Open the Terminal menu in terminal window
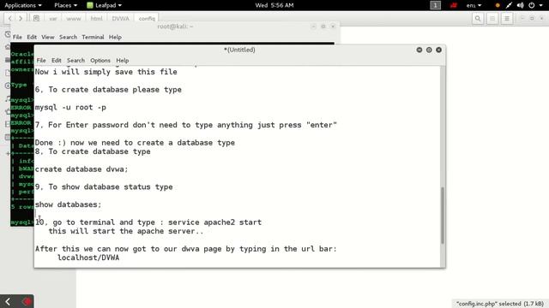Screen dimensions: 549x308 [93, 37]
